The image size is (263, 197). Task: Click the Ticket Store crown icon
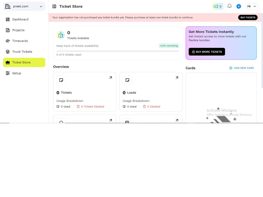[8, 62]
